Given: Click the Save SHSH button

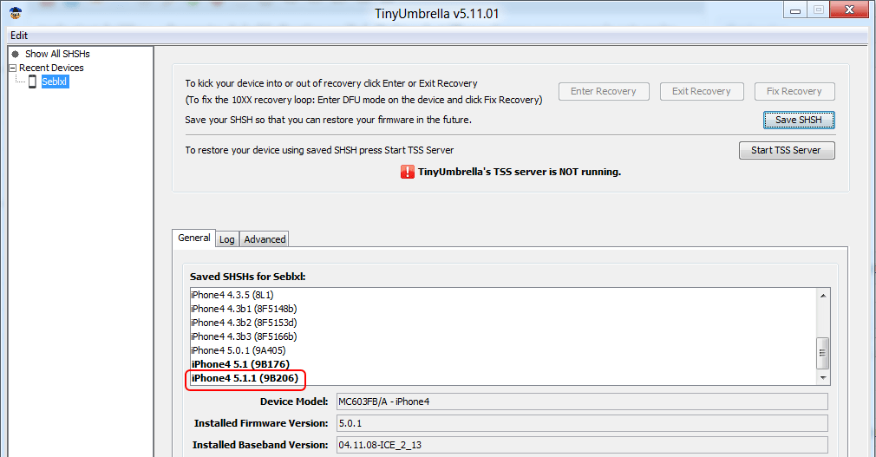Looking at the screenshot, I should pos(799,121).
